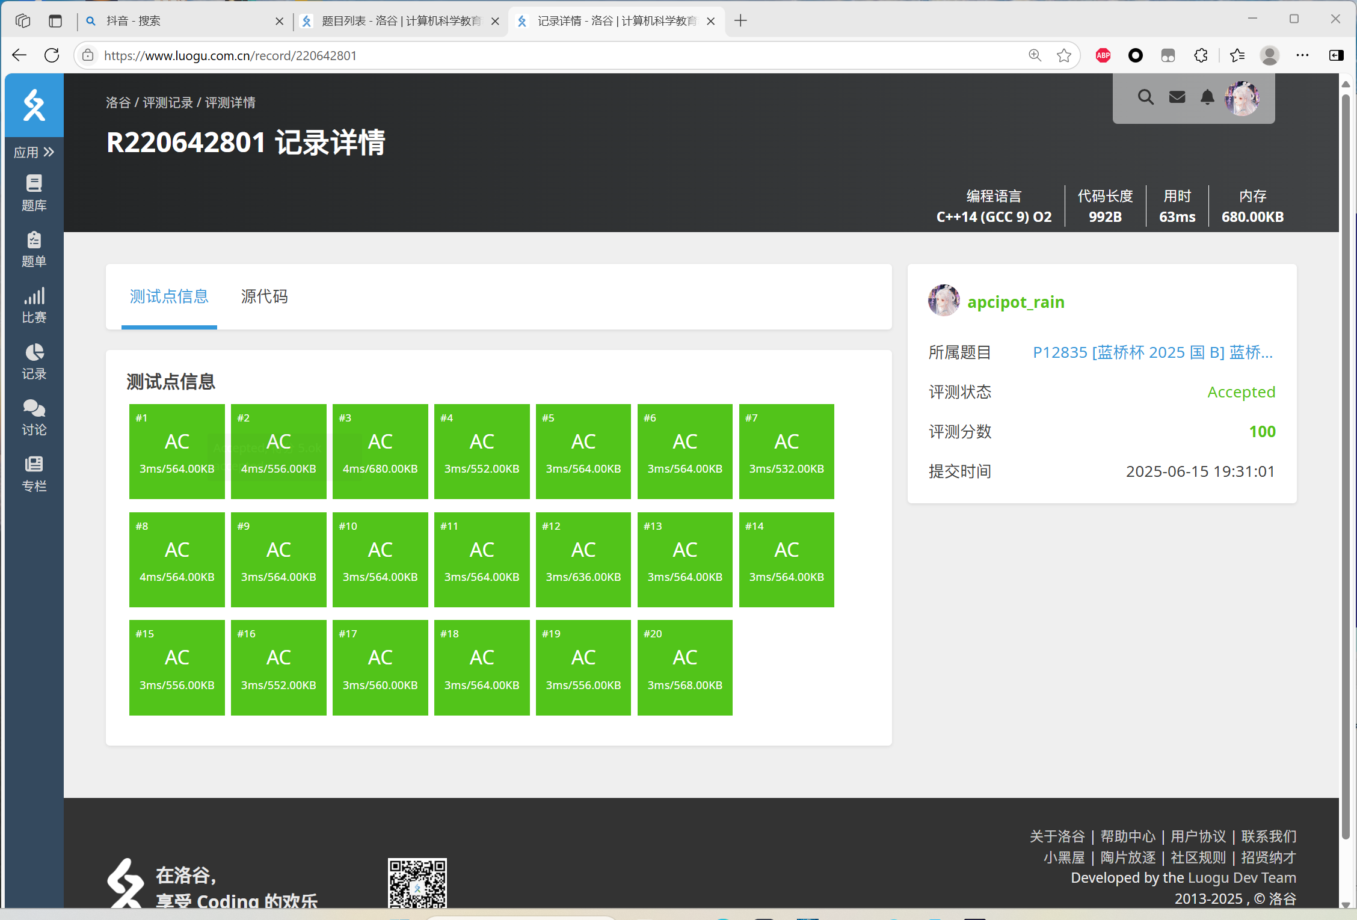Open the 讨论 discussion sidebar icon
Screen dimensions: 1357x920
[34, 417]
